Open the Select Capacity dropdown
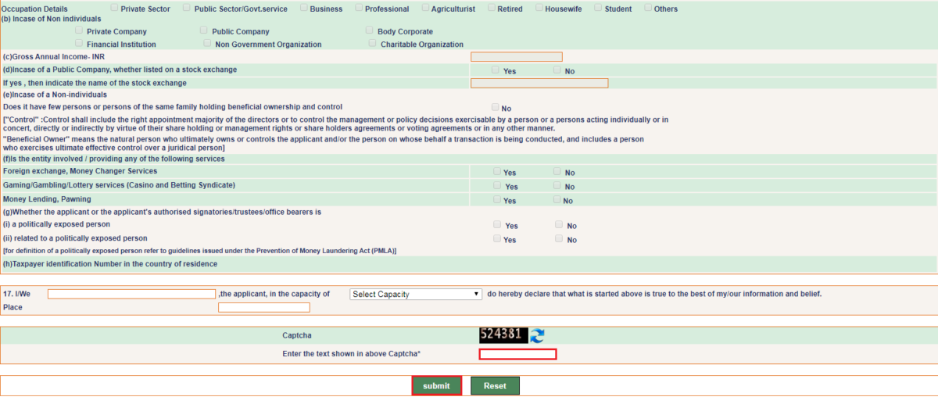The image size is (938, 404). [x=415, y=294]
